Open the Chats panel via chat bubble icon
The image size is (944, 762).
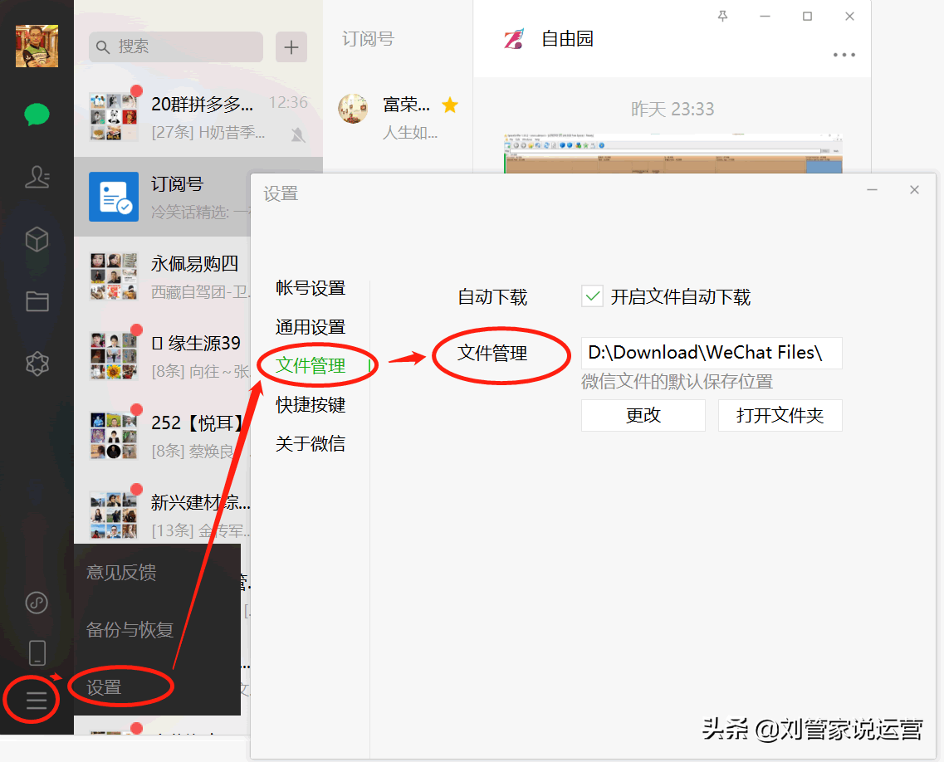pos(37,115)
